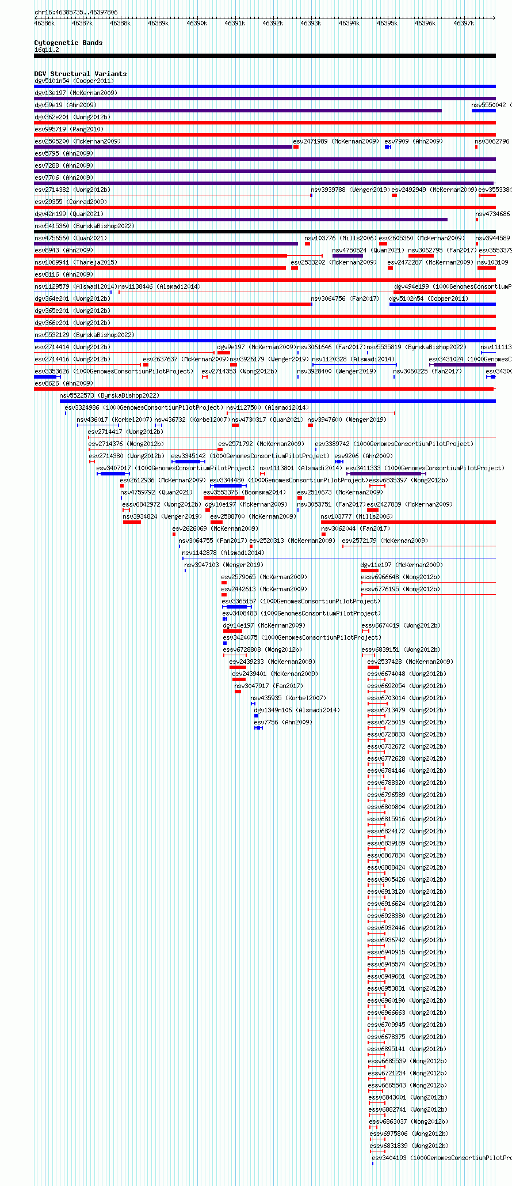Click dgv364e201 (Wong2012b) label
Viewport: 512px width, 1186px height.
pyautogui.click(x=72, y=299)
